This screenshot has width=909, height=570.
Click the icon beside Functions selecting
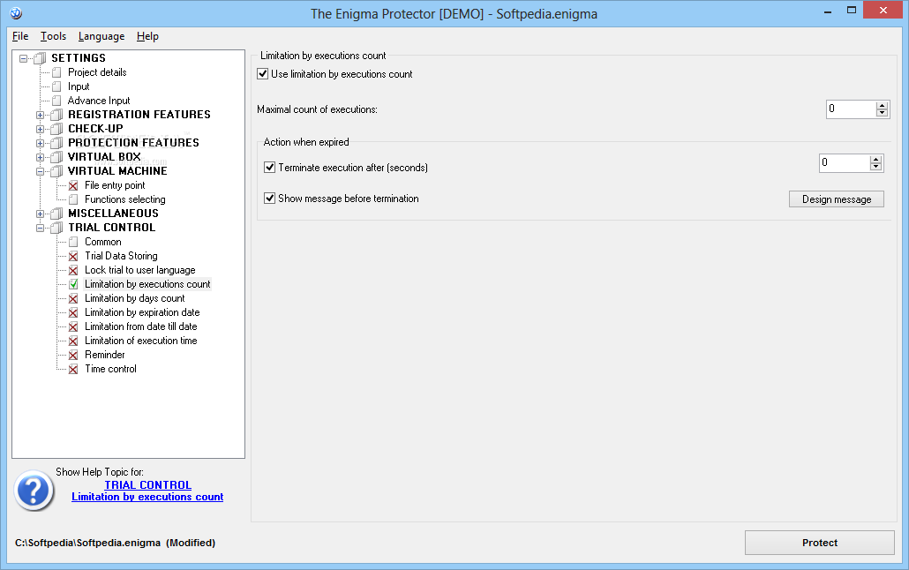tap(73, 199)
